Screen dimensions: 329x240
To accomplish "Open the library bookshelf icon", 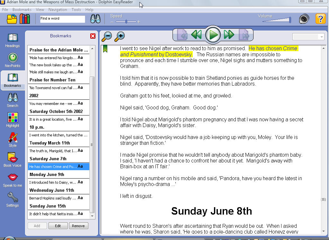I will (x=25, y=19).
